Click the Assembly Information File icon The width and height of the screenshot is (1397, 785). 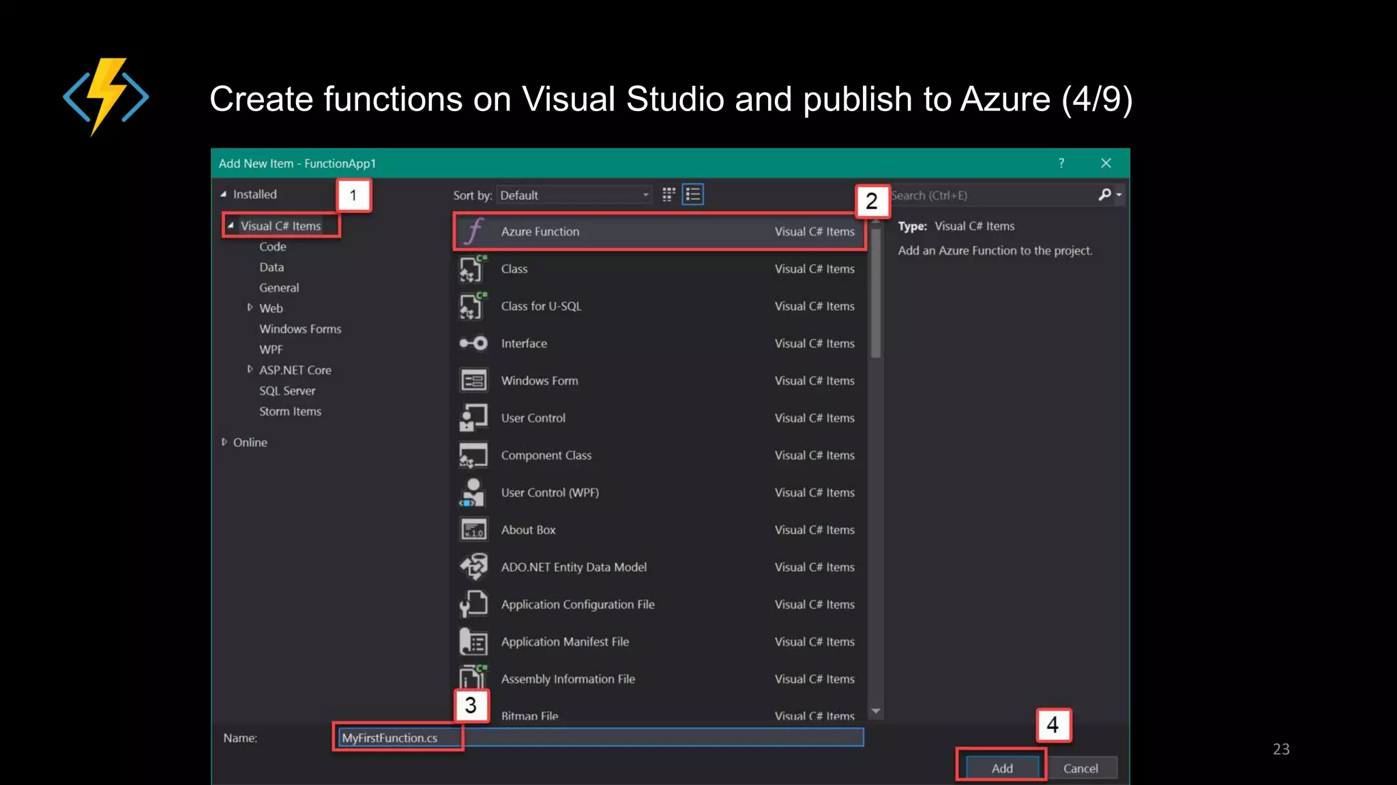pos(473,678)
